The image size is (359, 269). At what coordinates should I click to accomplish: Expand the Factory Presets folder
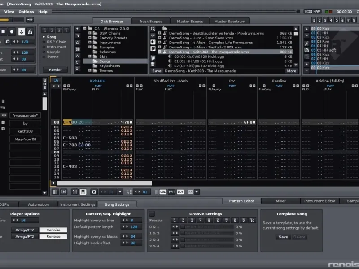(x=90, y=38)
